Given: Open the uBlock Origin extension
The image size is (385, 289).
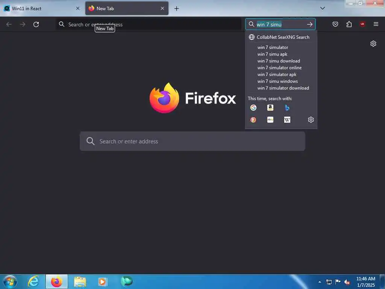Looking at the screenshot, I should (362, 24).
